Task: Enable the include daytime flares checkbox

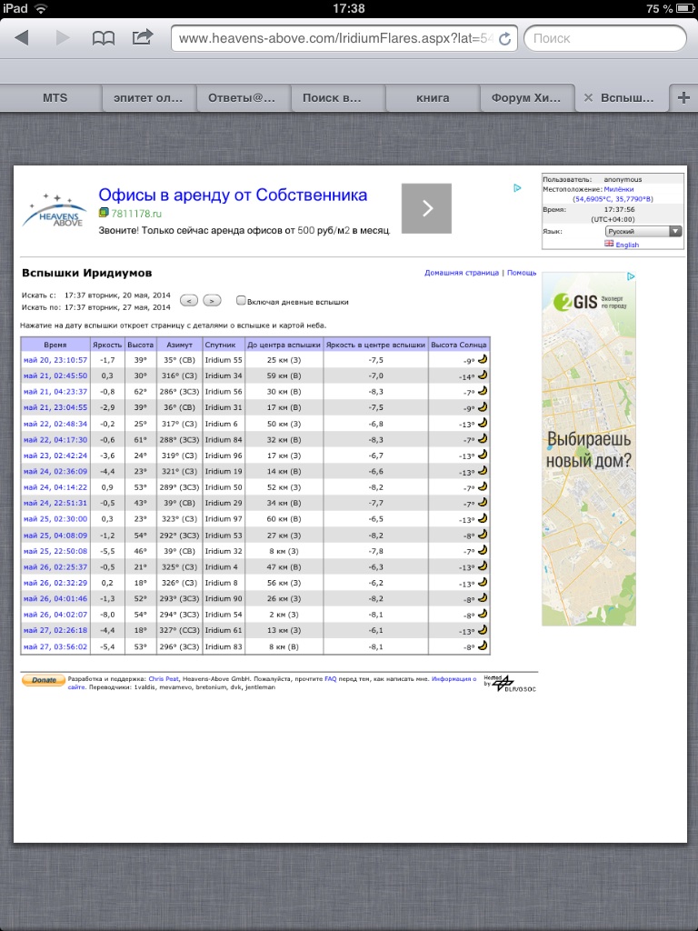Action: point(241,300)
